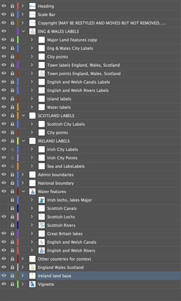
Task: Select the 'National boundary' layer name
Action: click(55, 183)
